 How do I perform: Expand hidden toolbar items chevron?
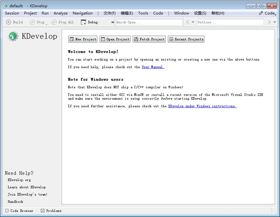pyautogui.click(x=113, y=22)
